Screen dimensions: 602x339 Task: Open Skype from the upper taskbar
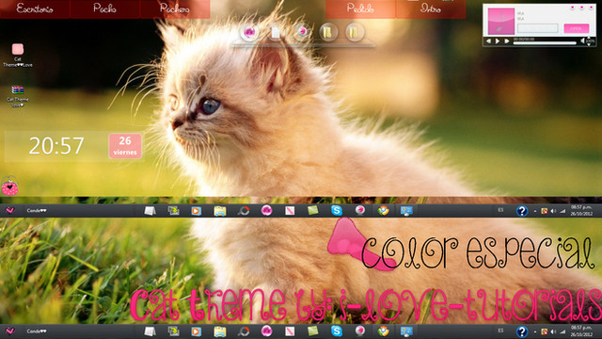(x=337, y=210)
